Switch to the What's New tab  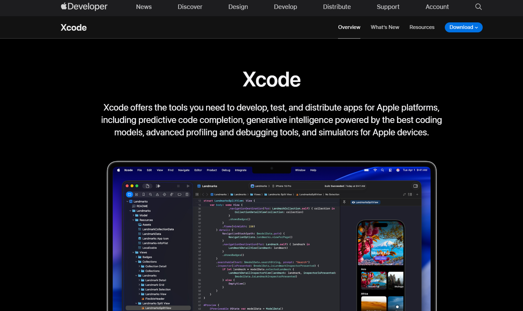pos(385,27)
